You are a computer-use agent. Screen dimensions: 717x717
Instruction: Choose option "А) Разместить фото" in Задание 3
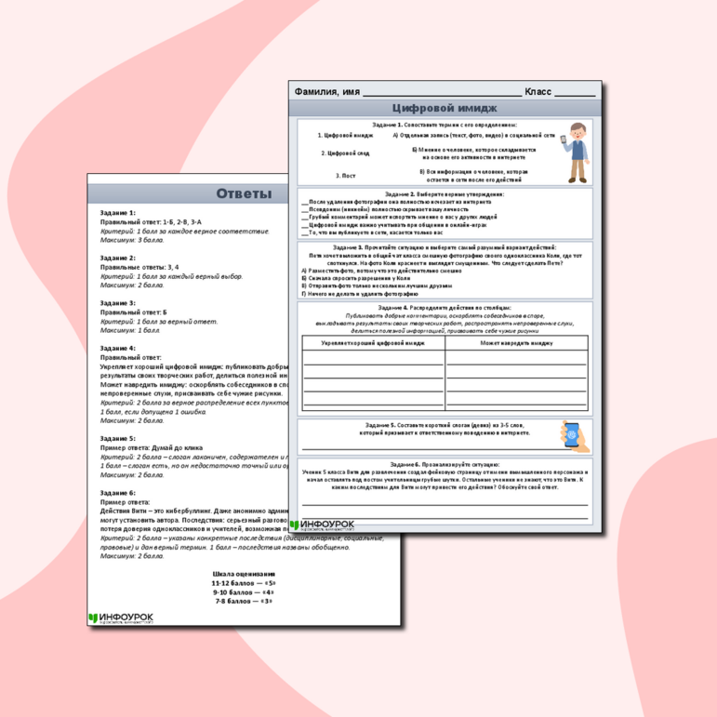pyautogui.click(x=381, y=271)
